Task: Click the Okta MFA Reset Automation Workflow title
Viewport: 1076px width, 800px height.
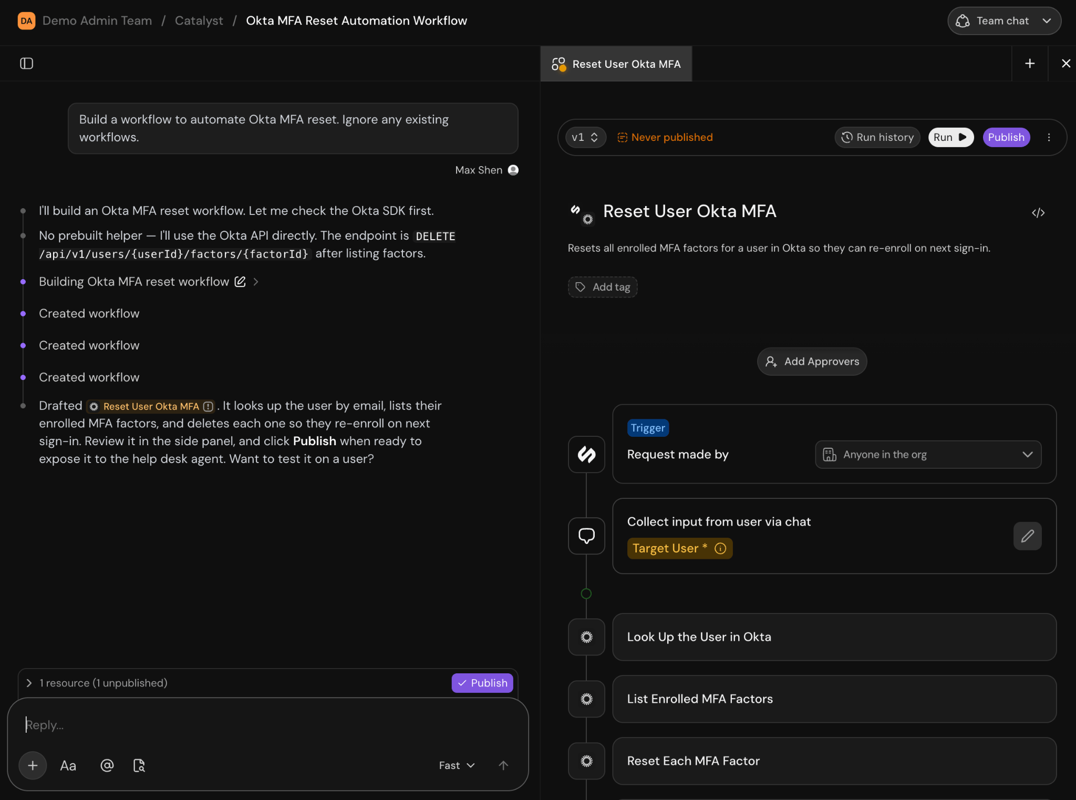Action: coord(356,21)
